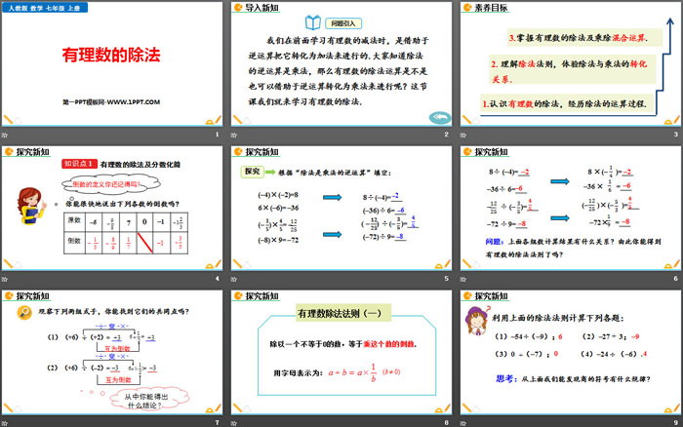The width and height of the screenshot is (683, 427).
Task: Click the teal return arrow icon on slide 2
Action: coord(439,117)
